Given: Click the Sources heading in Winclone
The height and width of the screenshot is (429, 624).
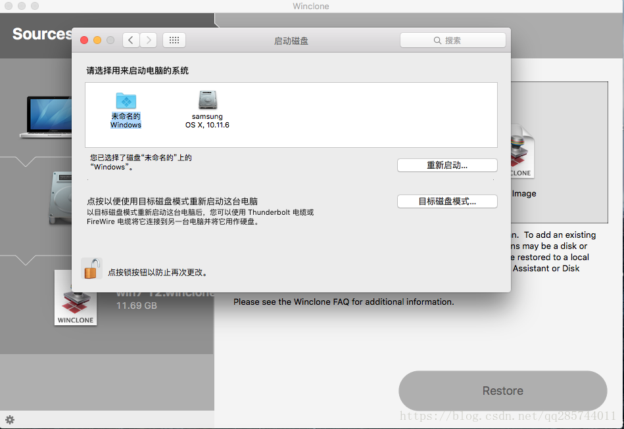Looking at the screenshot, I should [42, 34].
